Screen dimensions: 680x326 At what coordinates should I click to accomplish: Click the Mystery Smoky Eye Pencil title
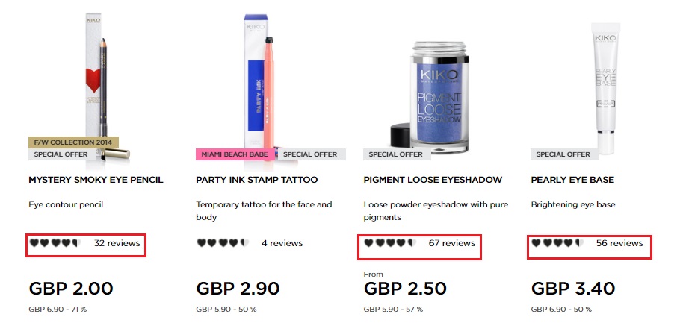(96, 180)
